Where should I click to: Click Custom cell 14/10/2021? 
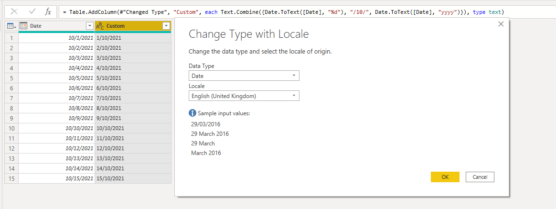coord(133,168)
